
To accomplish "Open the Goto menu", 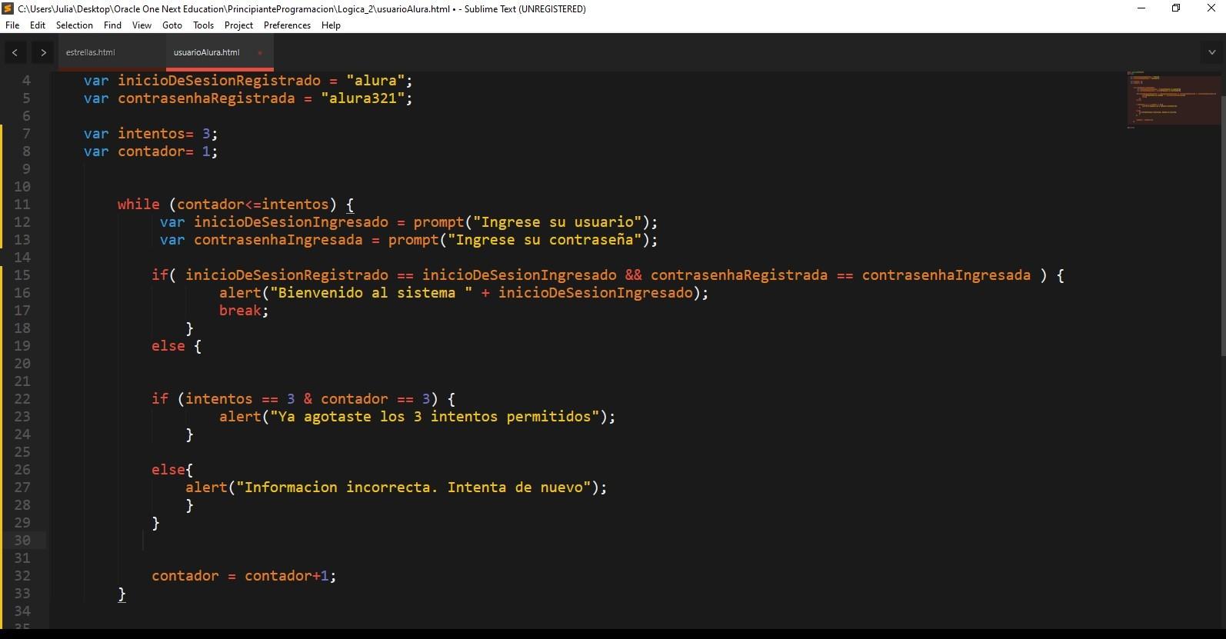I will tap(172, 25).
